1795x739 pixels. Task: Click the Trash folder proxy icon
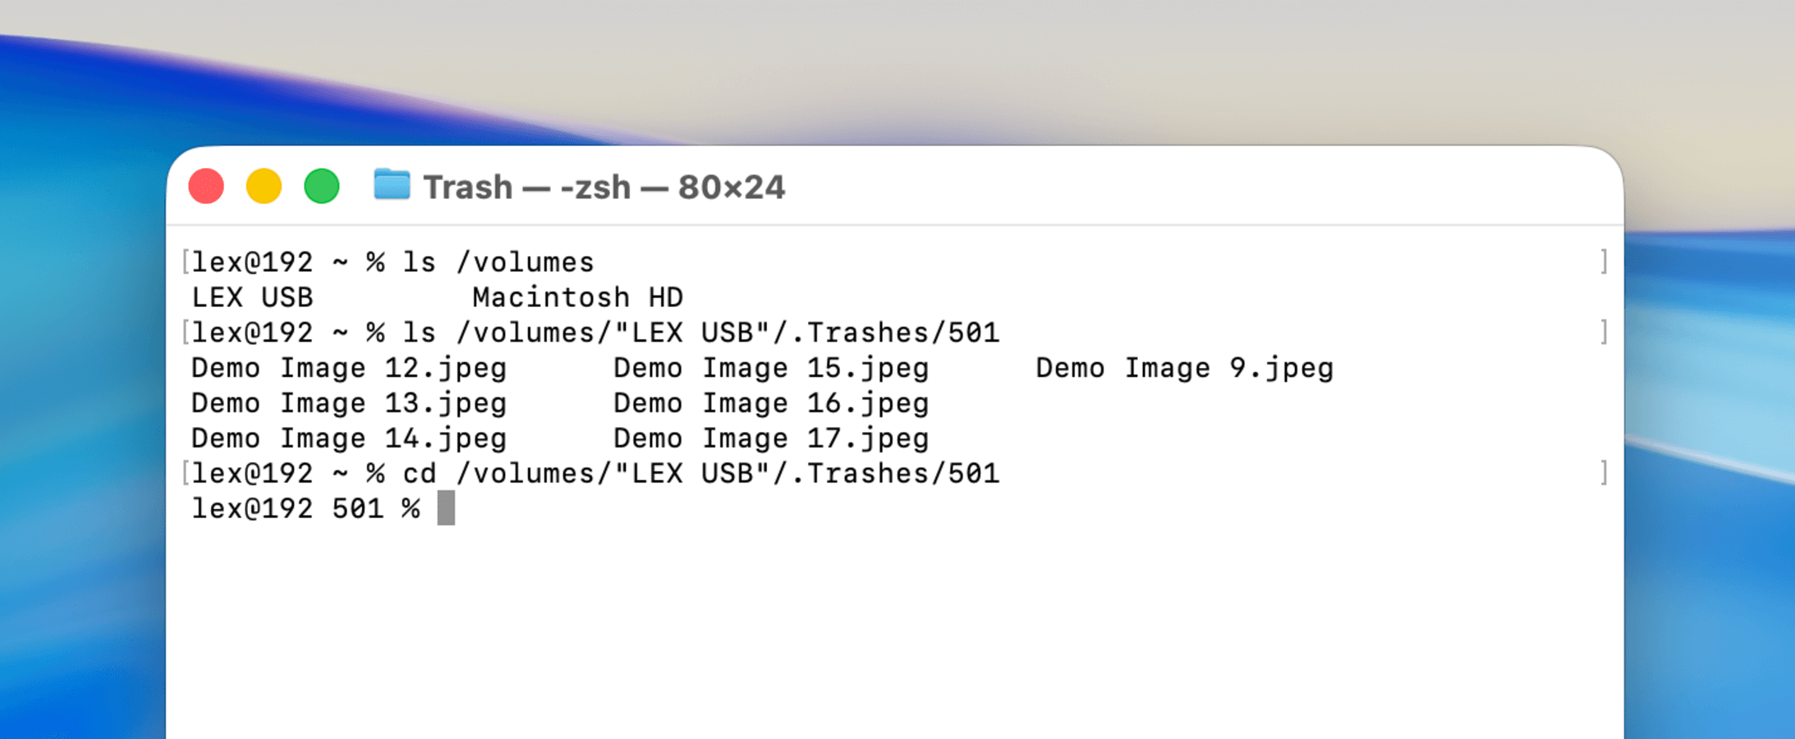click(391, 186)
